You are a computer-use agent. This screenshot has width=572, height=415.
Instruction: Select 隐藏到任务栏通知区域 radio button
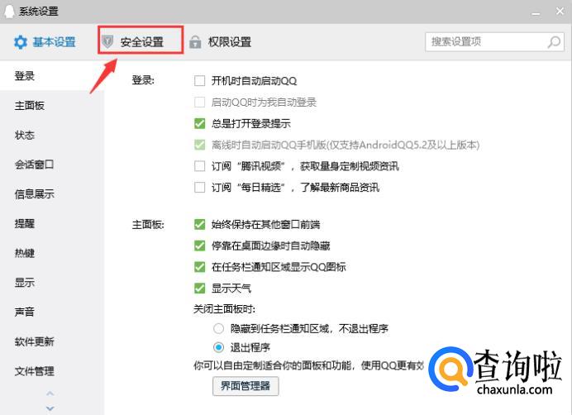pyautogui.click(x=218, y=328)
